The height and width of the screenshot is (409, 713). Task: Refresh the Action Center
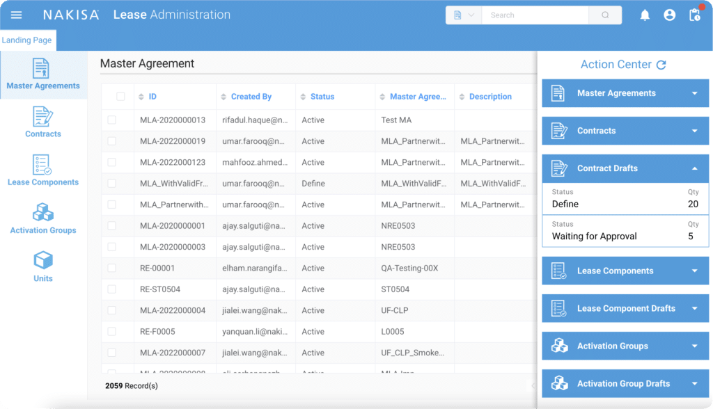pos(661,65)
